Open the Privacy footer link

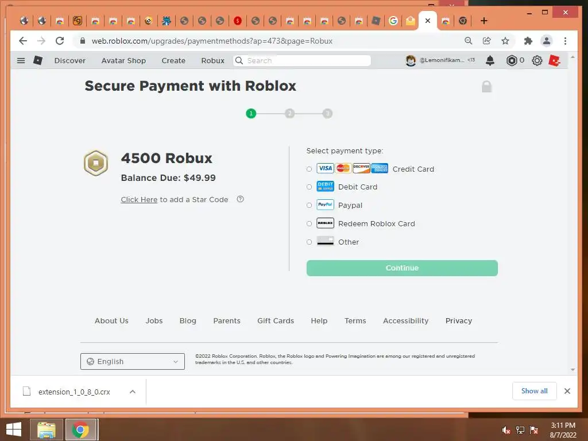pos(459,320)
